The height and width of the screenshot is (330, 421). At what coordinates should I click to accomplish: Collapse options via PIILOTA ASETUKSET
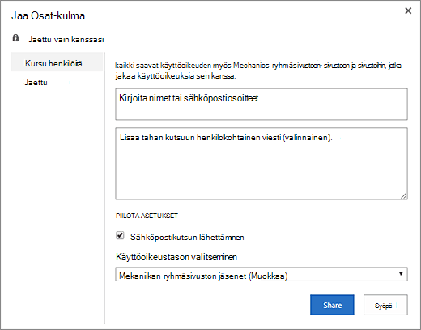pyautogui.click(x=147, y=216)
